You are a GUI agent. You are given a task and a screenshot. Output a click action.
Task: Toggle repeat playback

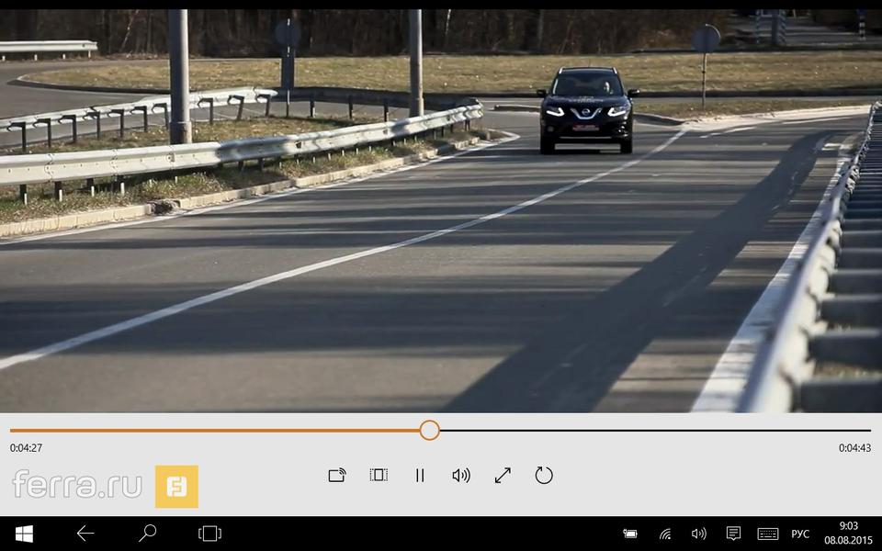pyautogui.click(x=544, y=475)
